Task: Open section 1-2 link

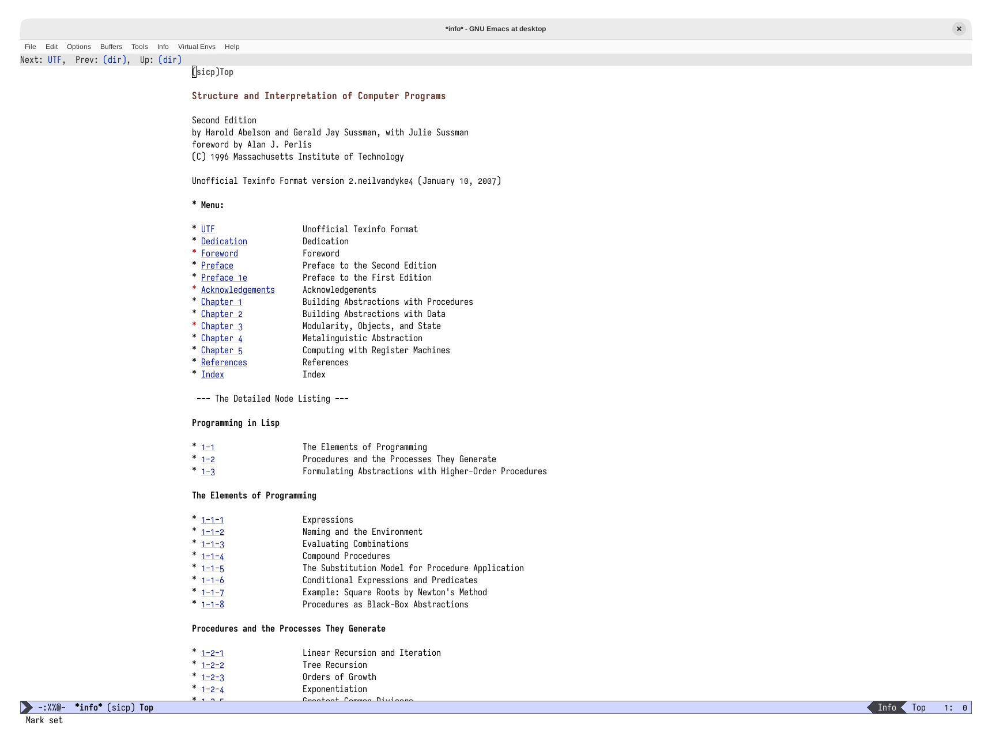Action: [x=208, y=459]
